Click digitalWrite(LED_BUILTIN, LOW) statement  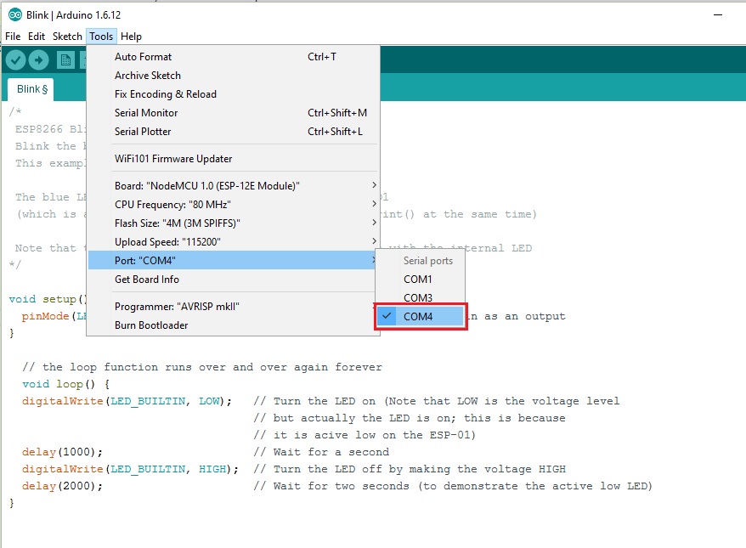coord(127,401)
